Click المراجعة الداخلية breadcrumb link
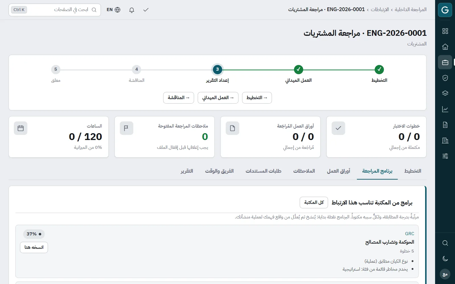The image size is (455, 284). tap(410, 10)
